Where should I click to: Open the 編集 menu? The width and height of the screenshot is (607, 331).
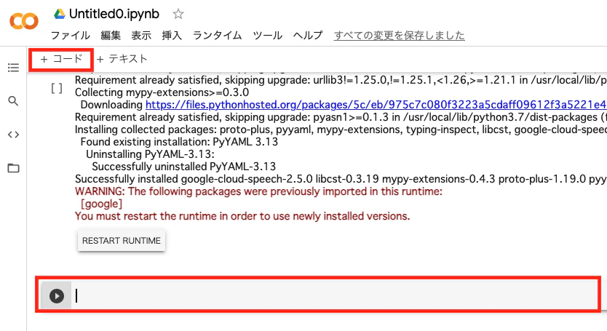point(111,36)
